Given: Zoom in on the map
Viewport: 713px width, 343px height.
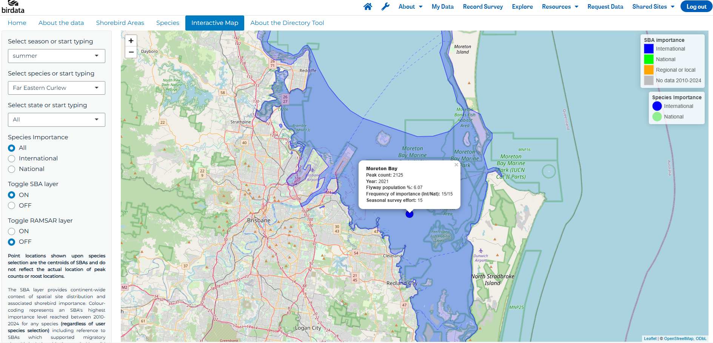Looking at the screenshot, I should pyautogui.click(x=131, y=41).
